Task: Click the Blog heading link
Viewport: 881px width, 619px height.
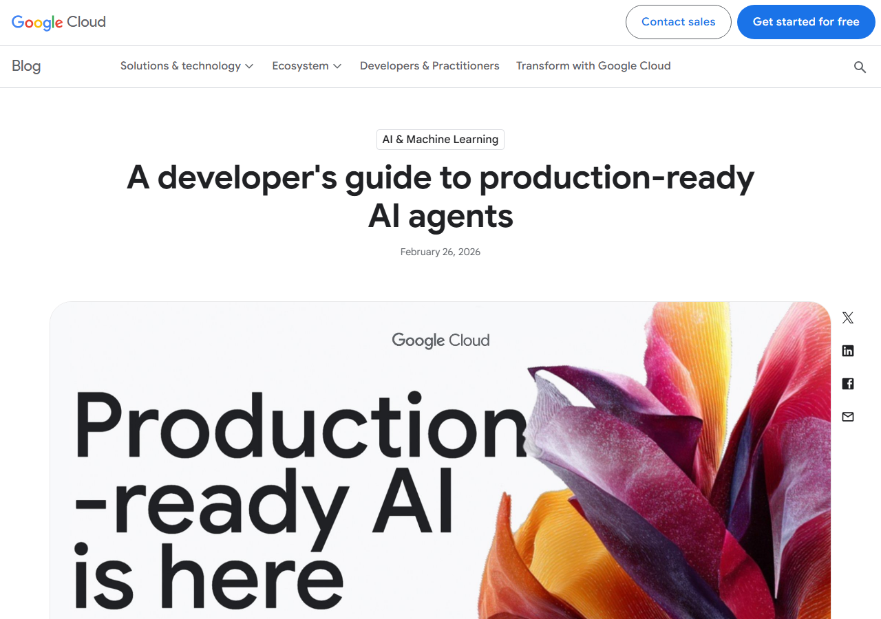Action: (x=26, y=66)
